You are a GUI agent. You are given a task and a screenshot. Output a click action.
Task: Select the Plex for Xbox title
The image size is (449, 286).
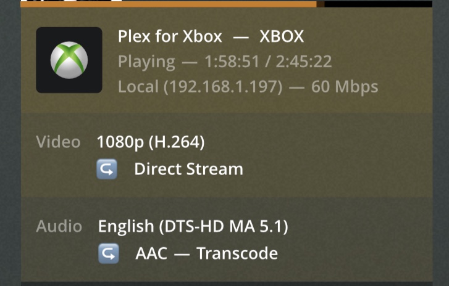tap(170, 36)
